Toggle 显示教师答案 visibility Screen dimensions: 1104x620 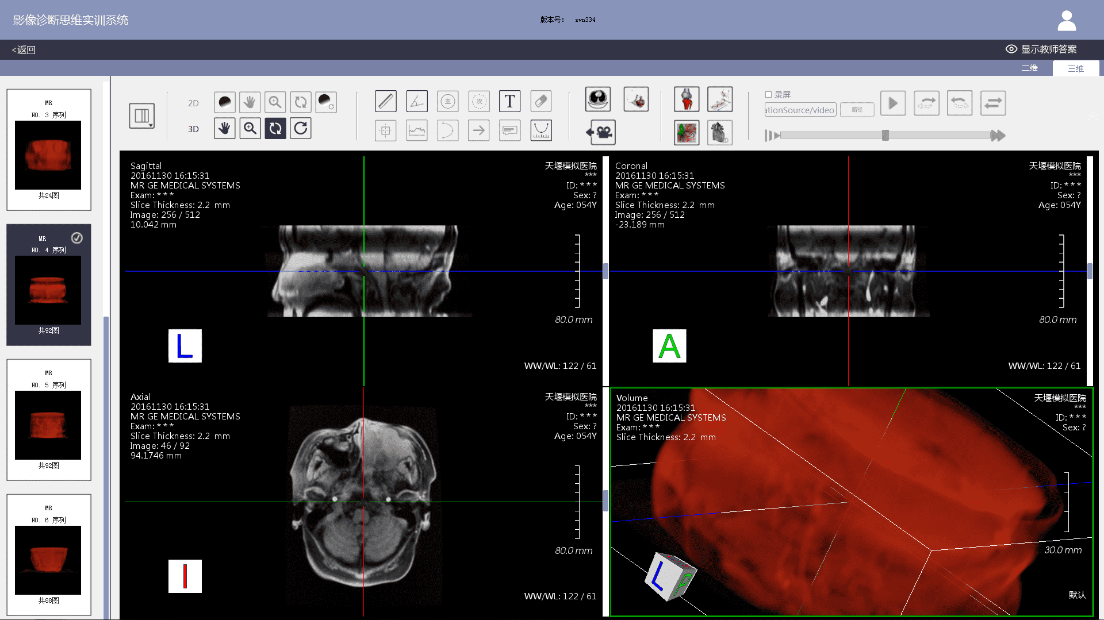pos(1041,49)
